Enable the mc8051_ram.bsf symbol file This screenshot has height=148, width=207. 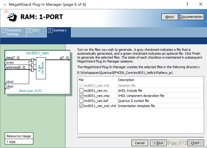click(81, 101)
